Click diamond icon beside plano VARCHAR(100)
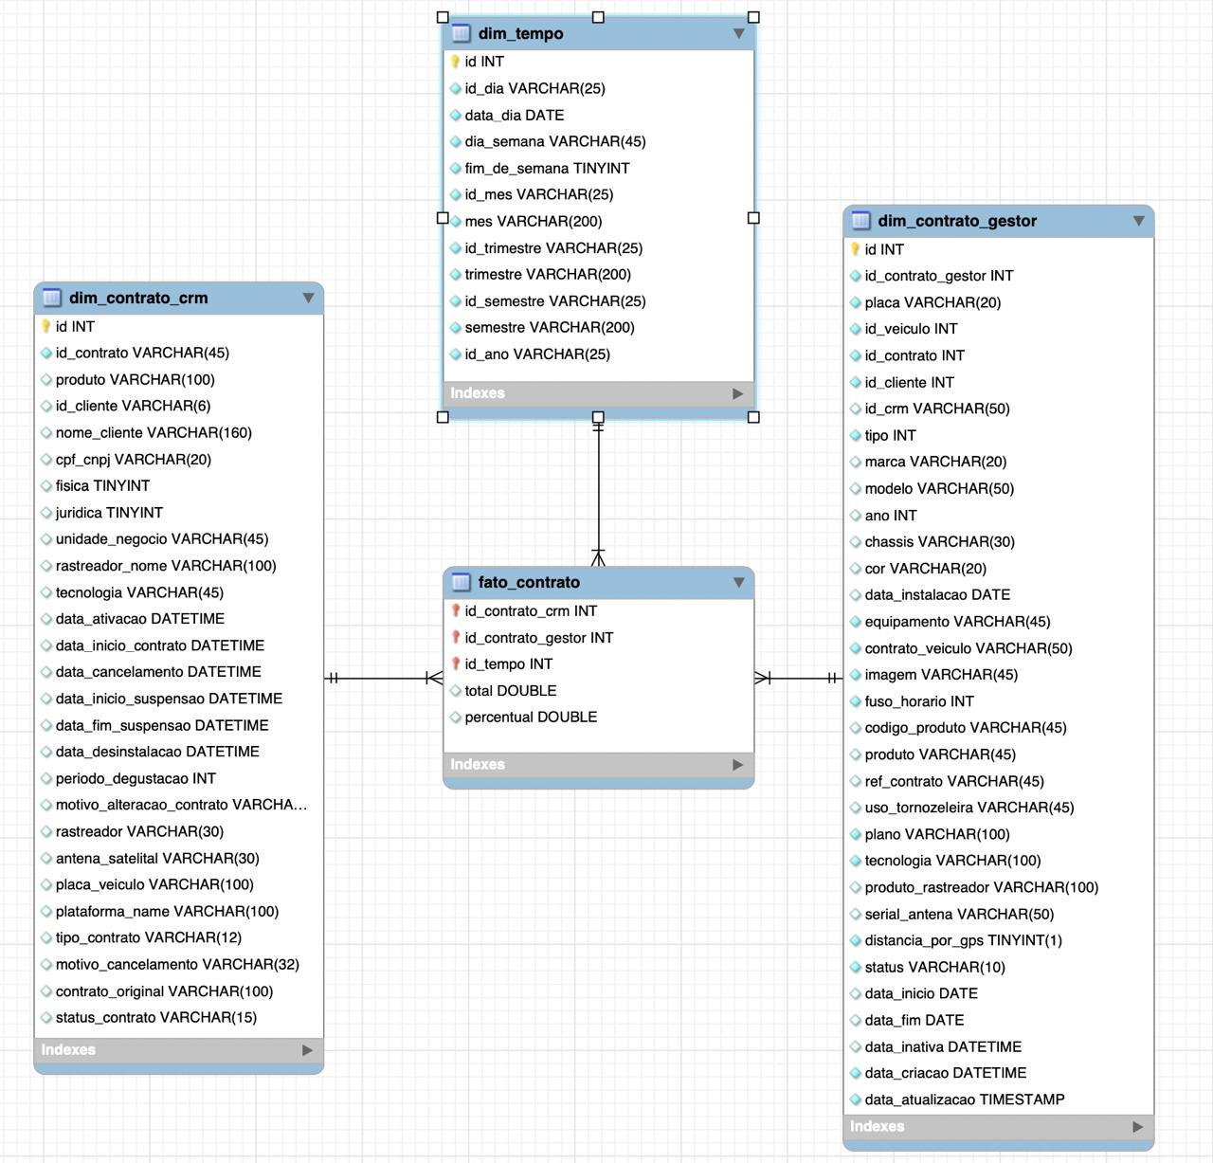 coord(856,834)
